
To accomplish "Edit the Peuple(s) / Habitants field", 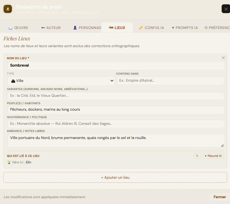I will point(115,109).
